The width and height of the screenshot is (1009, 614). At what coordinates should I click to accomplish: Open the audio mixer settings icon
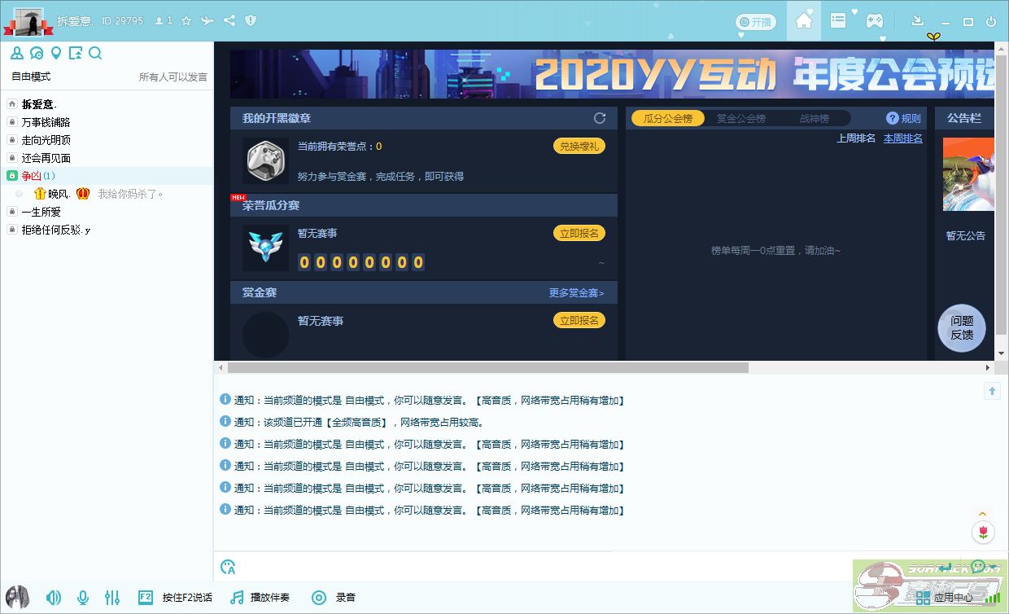[x=112, y=598]
